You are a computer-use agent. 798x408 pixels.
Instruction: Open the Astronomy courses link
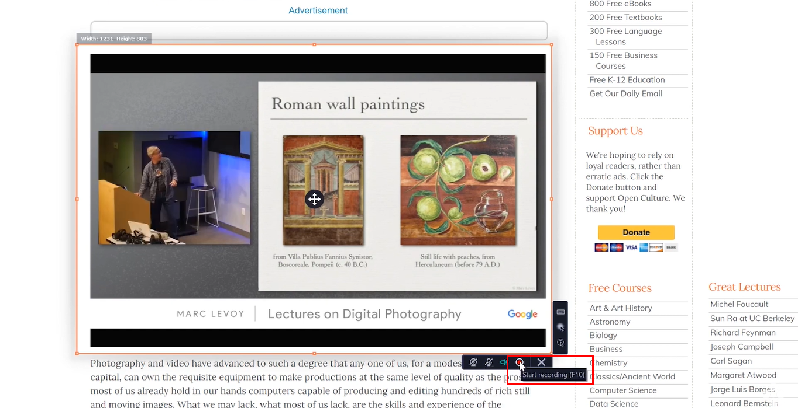click(x=610, y=322)
